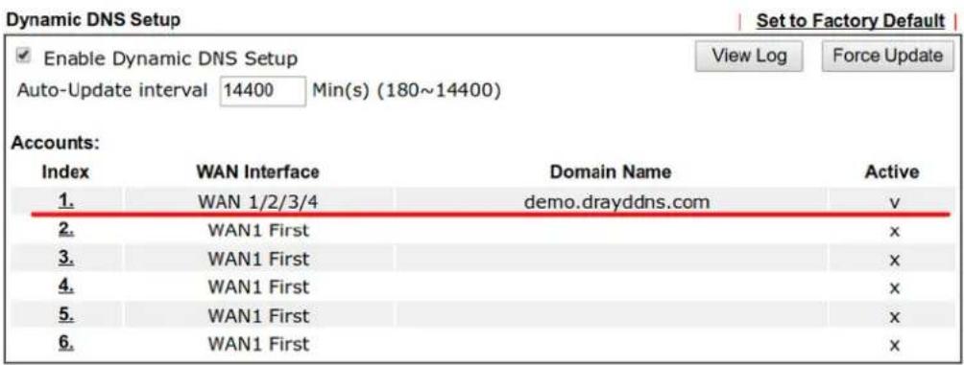Toggle the Enable Dynamic DNS Setup checkbox
The width and height of the screenshot is (964, 365).
pos(23,56)
